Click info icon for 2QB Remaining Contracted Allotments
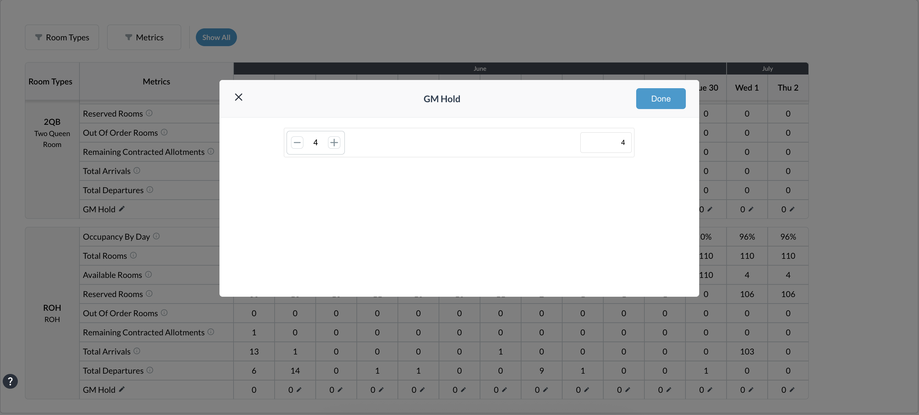 pyautogui.click(x=211, y=151)
